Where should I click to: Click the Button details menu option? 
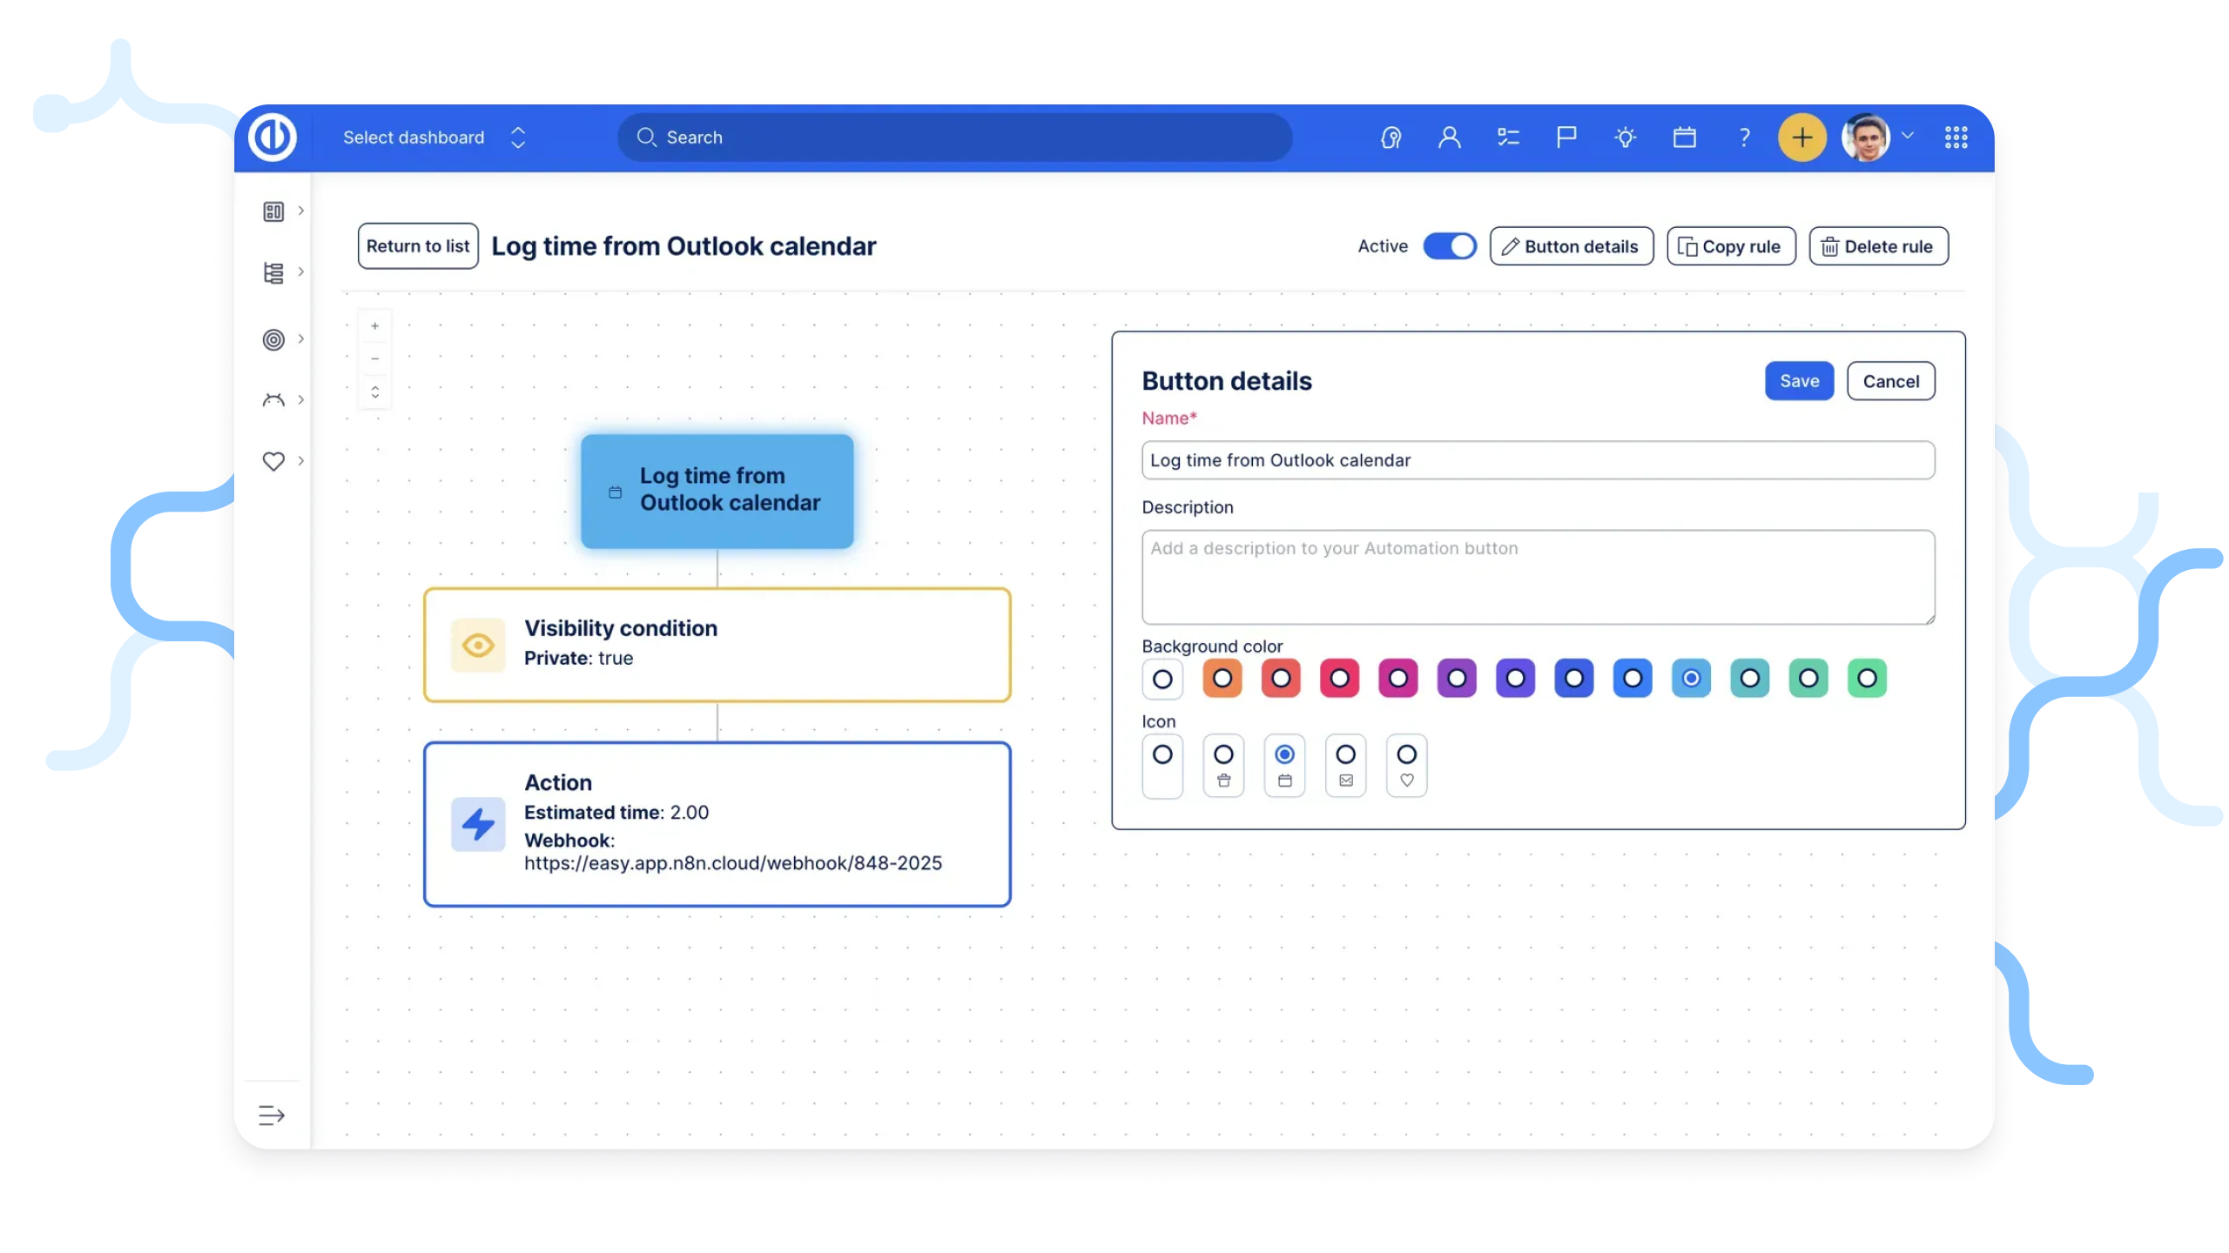click(1571, 246)
